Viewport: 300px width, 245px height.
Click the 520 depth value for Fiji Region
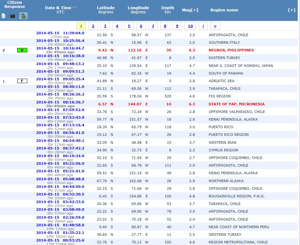pos(168,96)
